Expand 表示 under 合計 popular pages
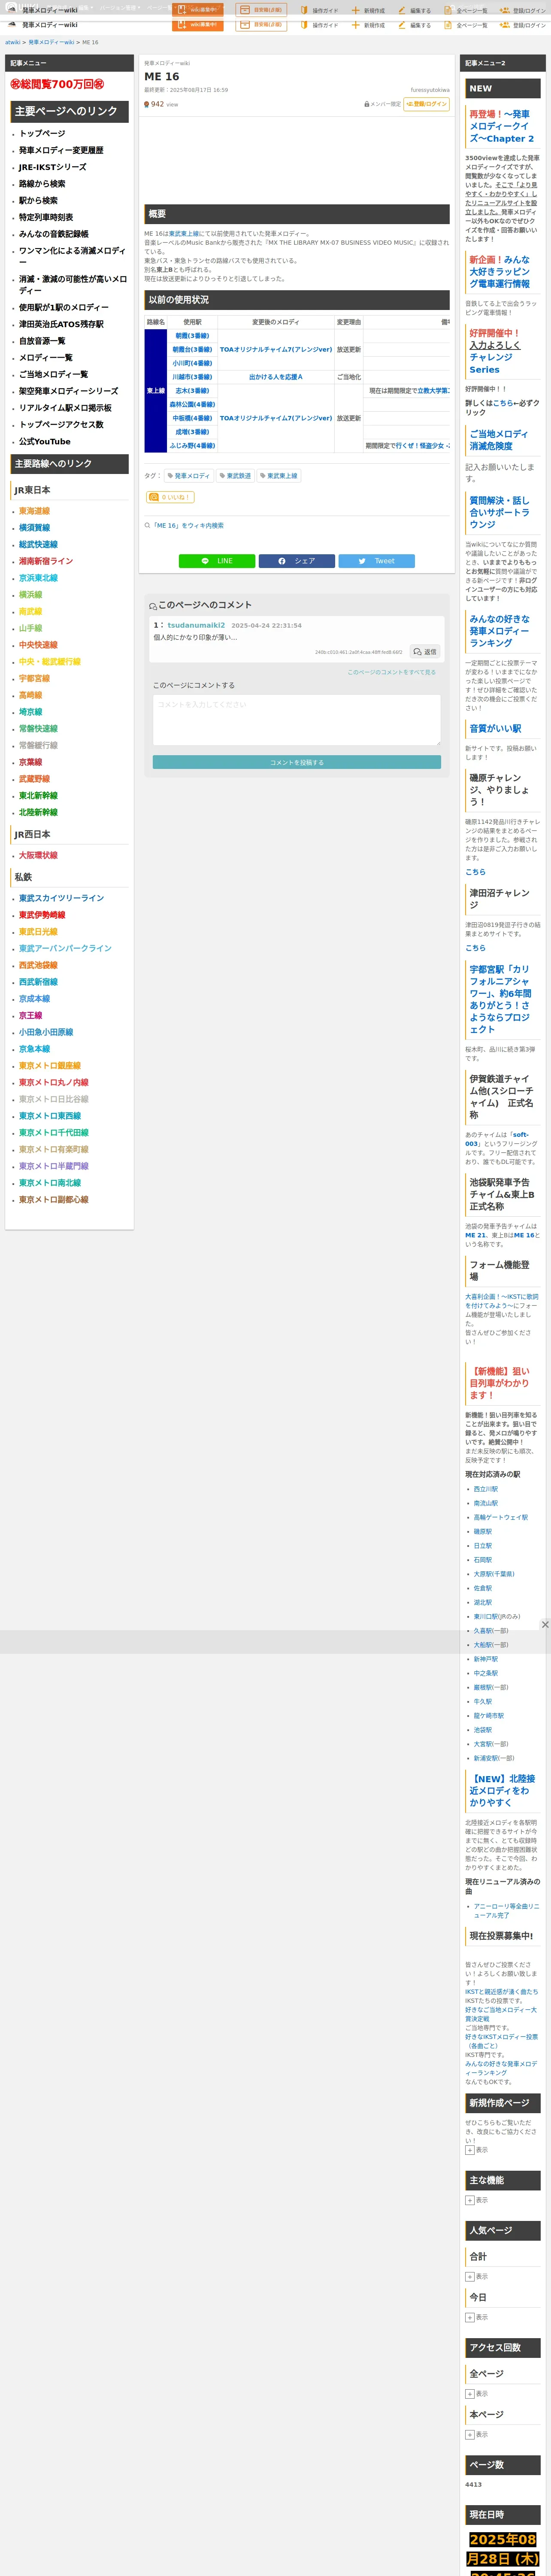 [x=470, y=2277]
